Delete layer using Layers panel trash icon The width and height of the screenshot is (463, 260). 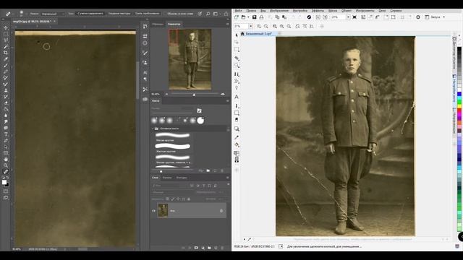[x=222, y=248]
